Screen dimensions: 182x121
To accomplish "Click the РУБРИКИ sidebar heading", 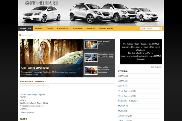I will [x=123, y=71].
